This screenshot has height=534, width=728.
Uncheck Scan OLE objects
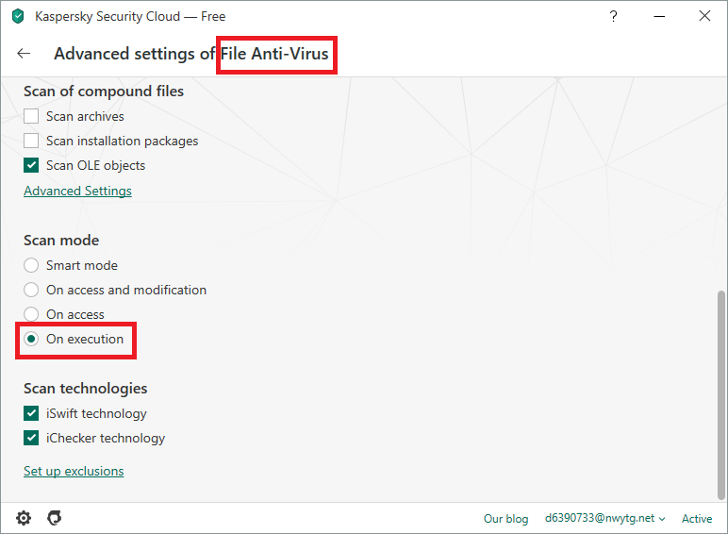tap(32, 165)
